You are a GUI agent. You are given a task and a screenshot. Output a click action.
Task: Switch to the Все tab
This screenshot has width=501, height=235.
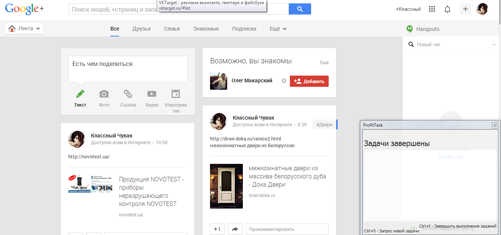click(115, 29)
